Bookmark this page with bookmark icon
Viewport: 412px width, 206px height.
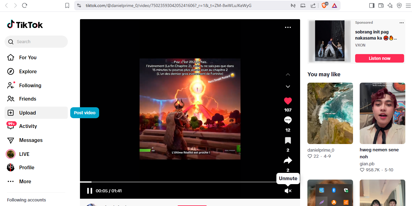click(67, 5)
